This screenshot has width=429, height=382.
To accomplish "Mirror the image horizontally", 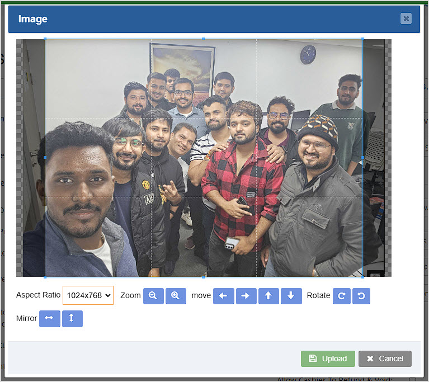I will pyautogui.click(x=50, y=318).
